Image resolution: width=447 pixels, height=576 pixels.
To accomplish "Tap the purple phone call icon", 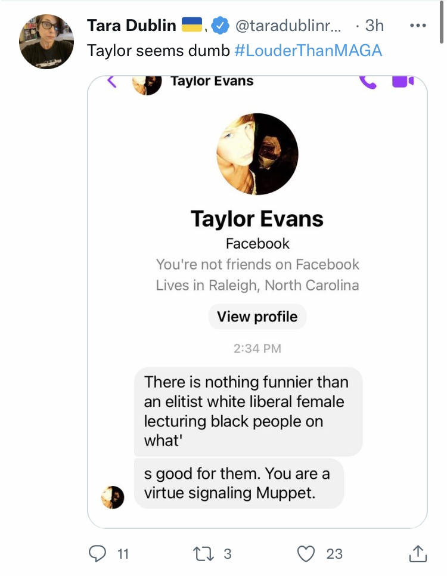I will pos(368,82).
